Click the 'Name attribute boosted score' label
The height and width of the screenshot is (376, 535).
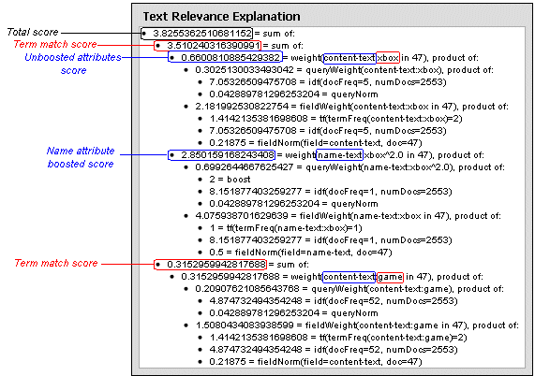click(x=81, y=157)
